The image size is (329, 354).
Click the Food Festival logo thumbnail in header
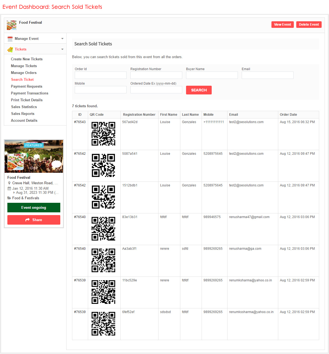11,25
